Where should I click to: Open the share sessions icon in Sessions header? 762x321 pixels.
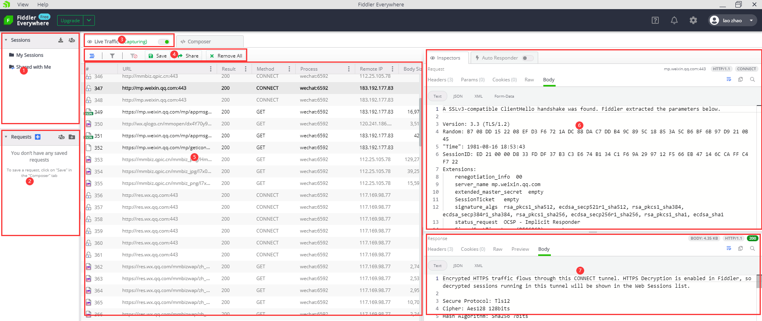click(72, 40)
